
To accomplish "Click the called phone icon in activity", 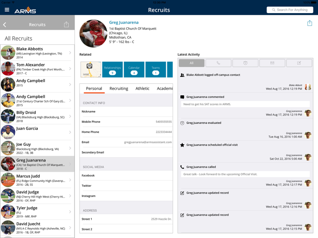I will tap(182, 167).
